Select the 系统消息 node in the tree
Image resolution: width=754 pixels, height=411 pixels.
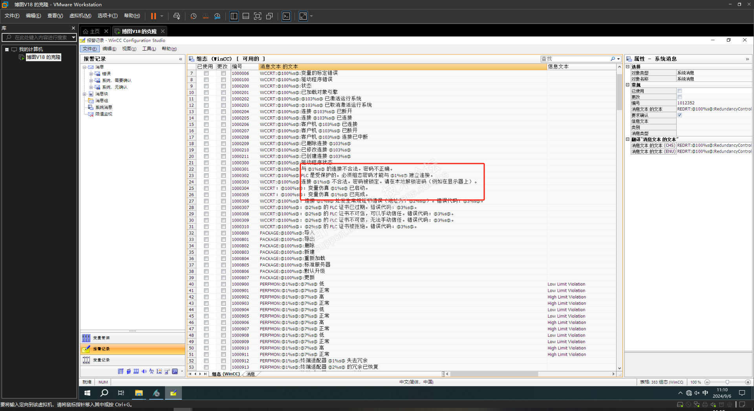coord(104,107)
